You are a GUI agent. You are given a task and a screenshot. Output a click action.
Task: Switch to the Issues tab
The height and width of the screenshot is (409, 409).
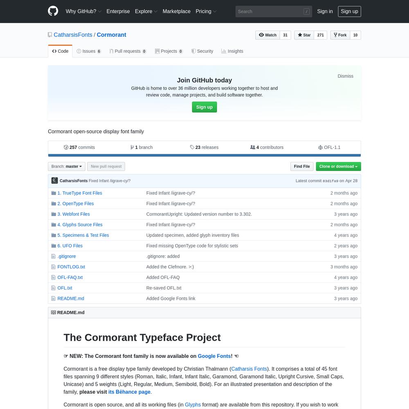(x=89, y=51)
